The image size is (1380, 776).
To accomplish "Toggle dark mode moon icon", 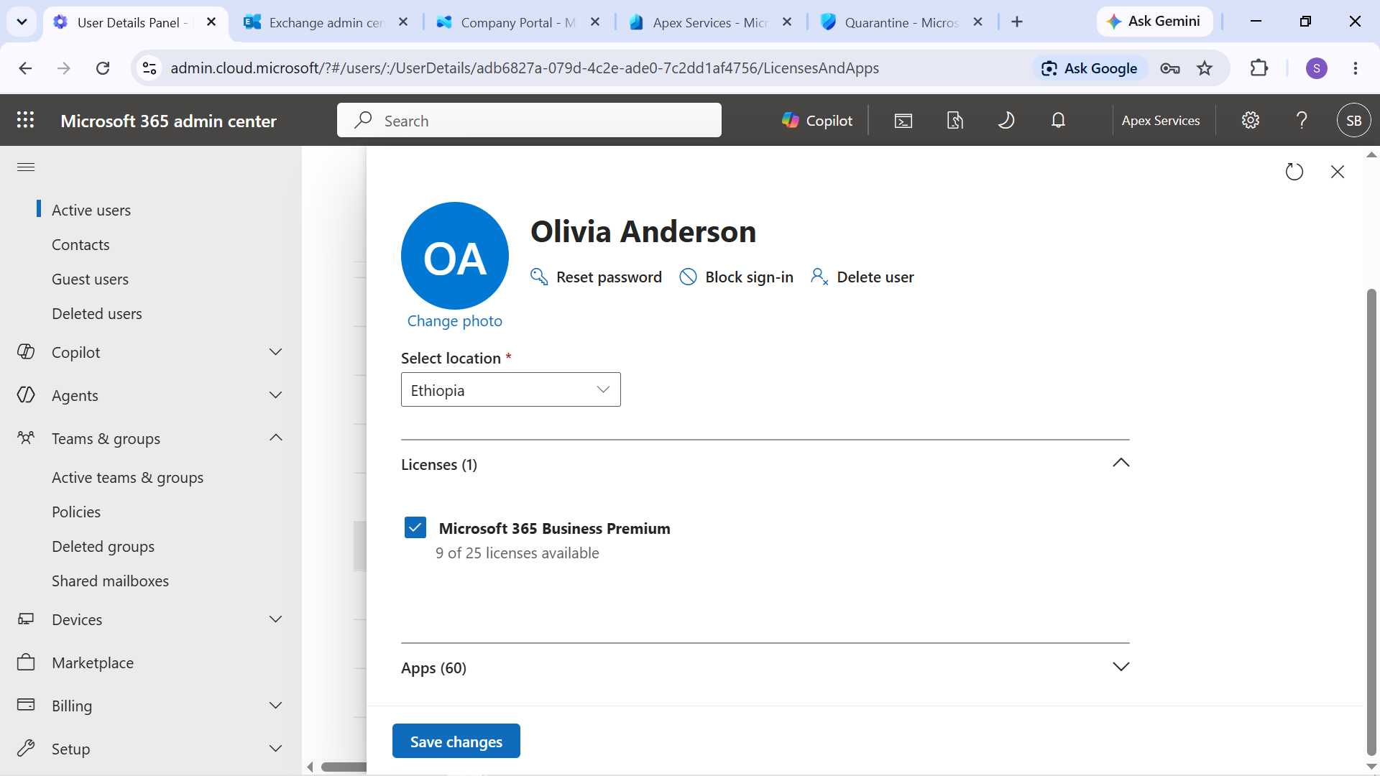I will click(1006, 121).
